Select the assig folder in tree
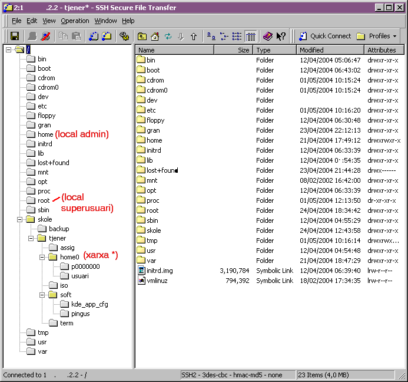 click(x=67, y=248)
